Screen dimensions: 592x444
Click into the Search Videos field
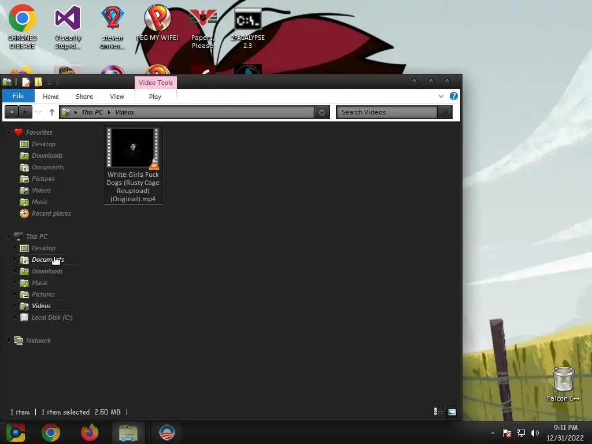[x=387, y=112]
